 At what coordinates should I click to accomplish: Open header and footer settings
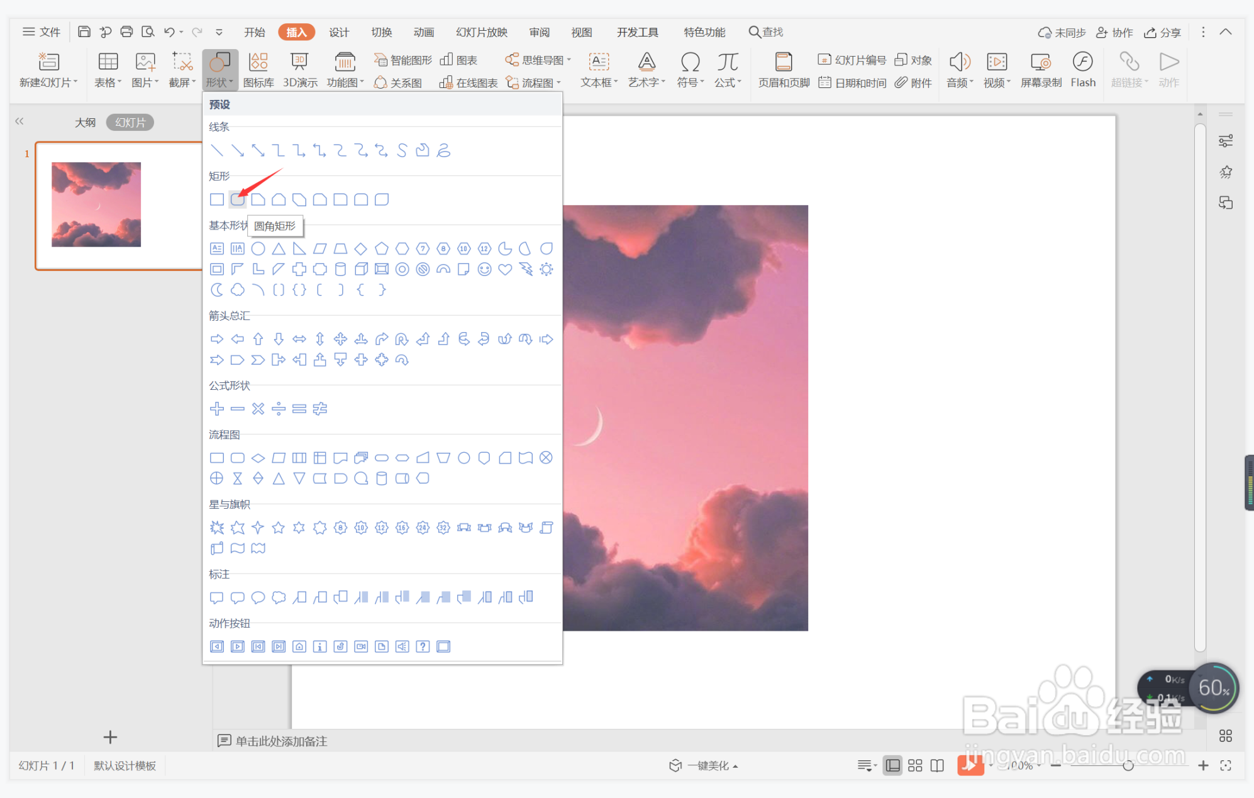(x=784, y=70)
